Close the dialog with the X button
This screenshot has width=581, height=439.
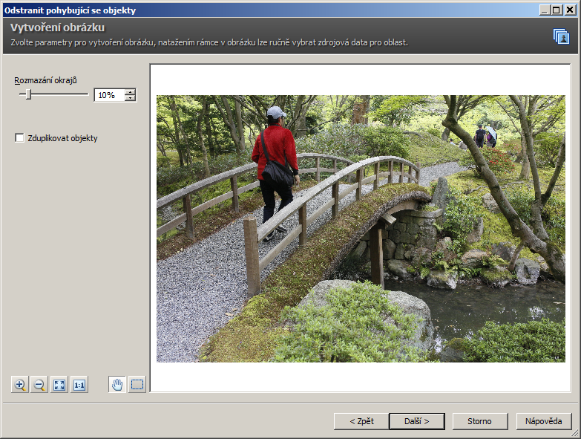pos(570,10)
